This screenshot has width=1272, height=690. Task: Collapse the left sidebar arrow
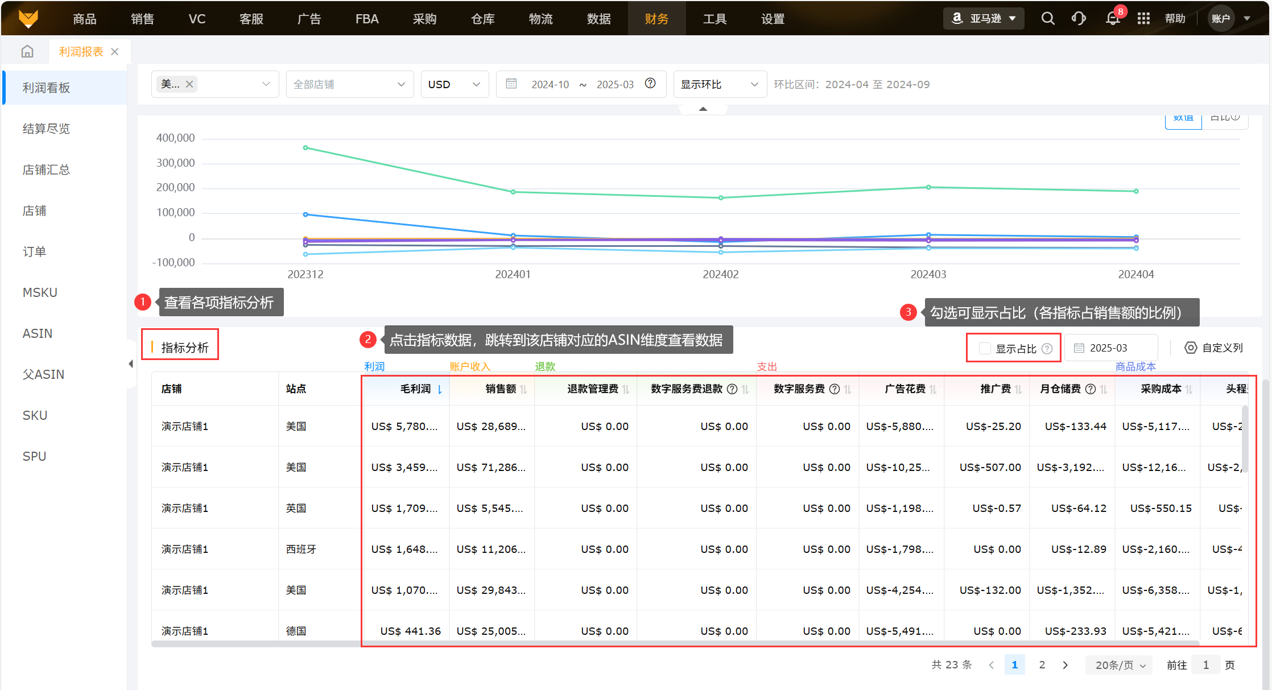point(131,364)
